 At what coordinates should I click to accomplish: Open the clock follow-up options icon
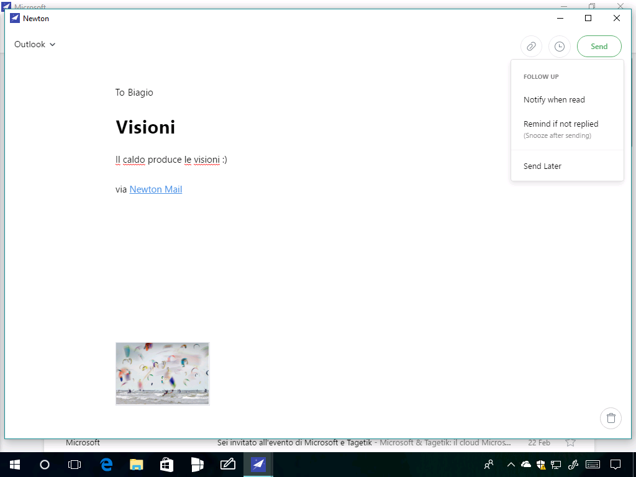click(560, 46)
